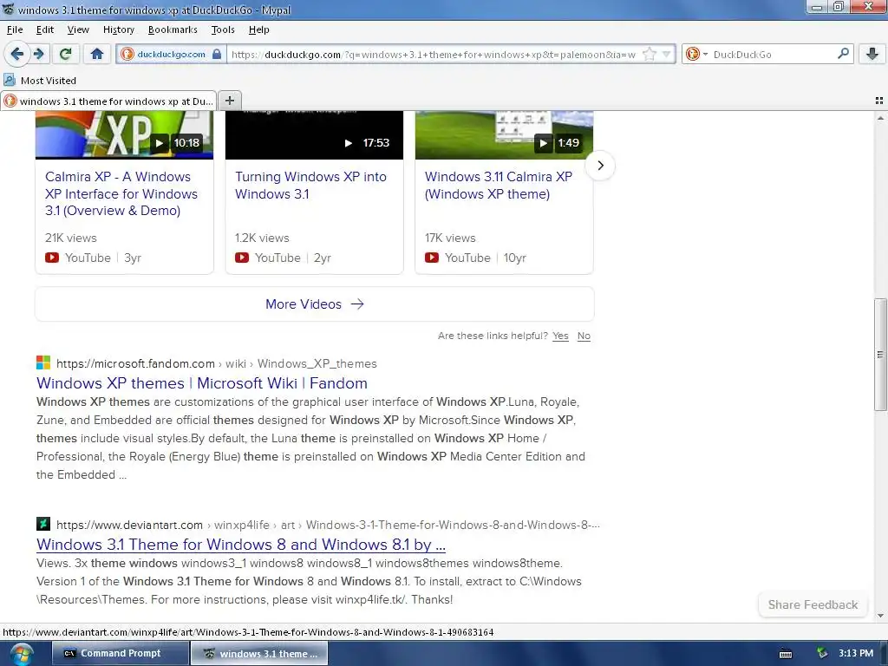Select the windows 3.1 theme DuckDuckGo tab

108,101
